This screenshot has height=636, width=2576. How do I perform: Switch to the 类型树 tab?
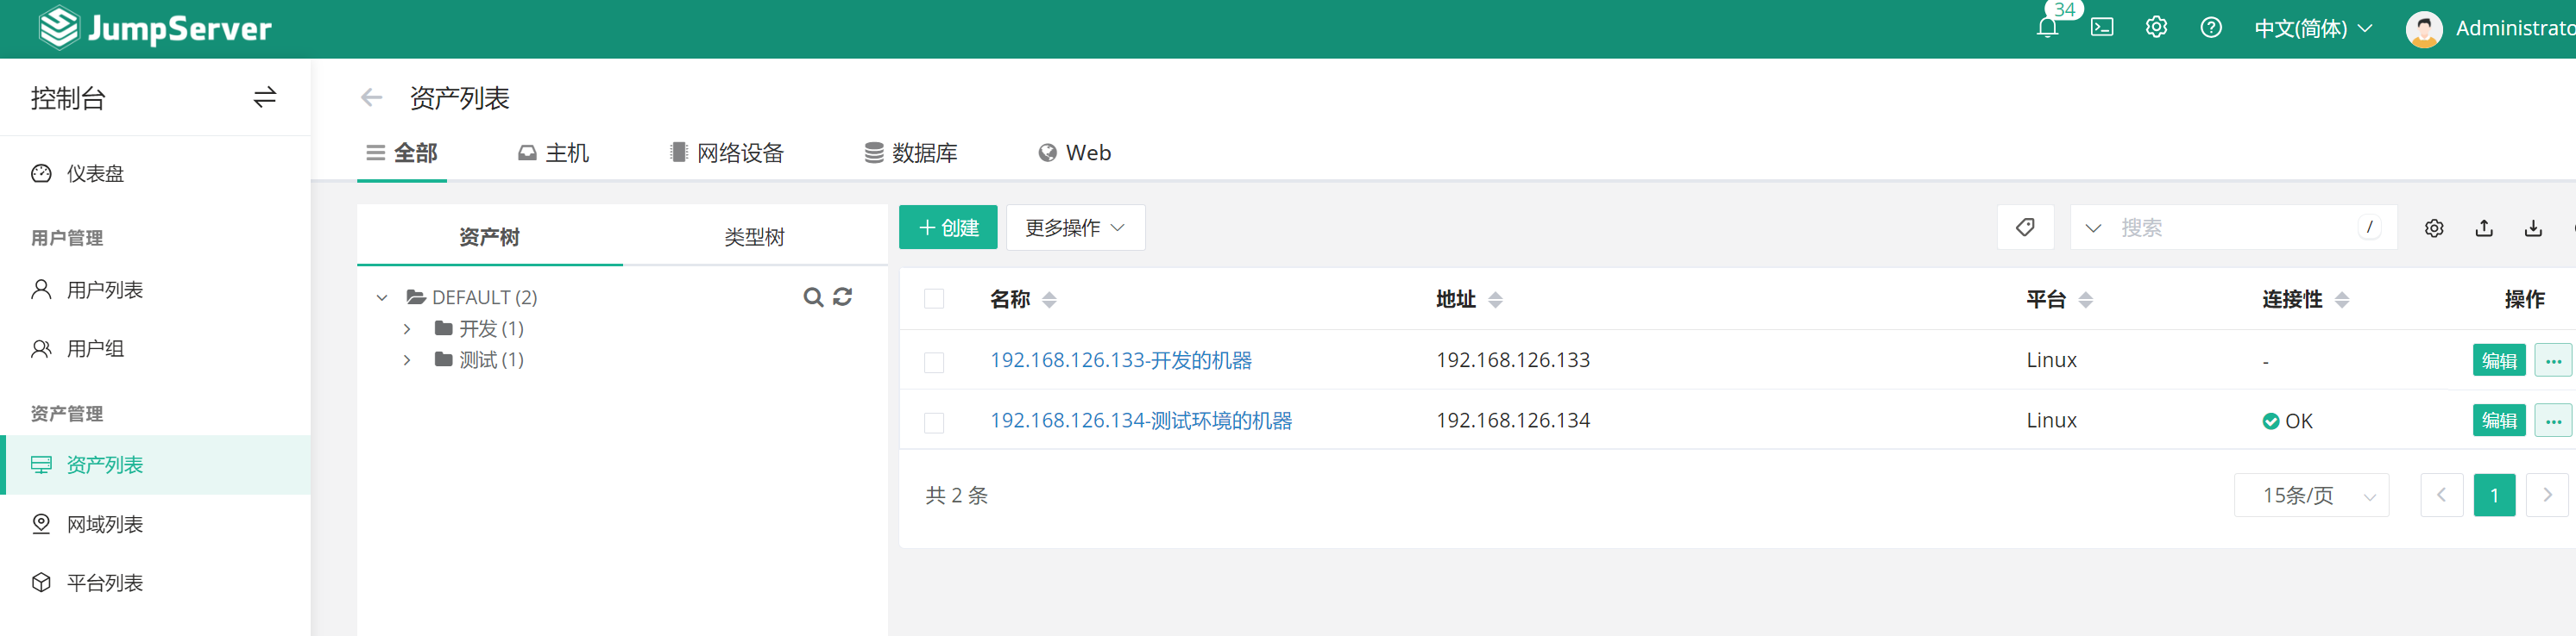pyautogui.click(x=754, y=237)
